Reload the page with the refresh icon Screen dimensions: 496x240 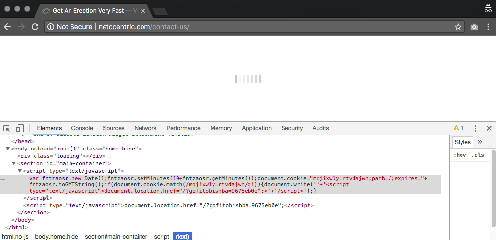35,27
